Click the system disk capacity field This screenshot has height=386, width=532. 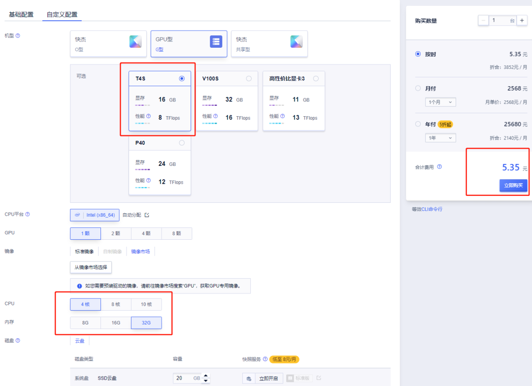click(x=188, y=378)
